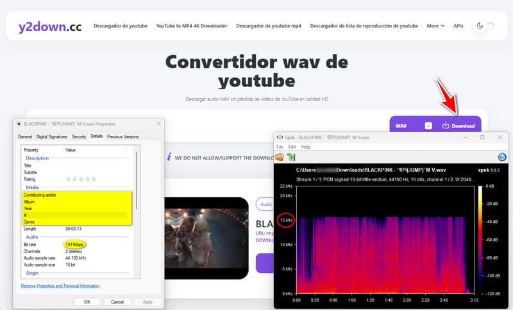Click the info icon beside warning text
This screenshot has height=310, width=513.
coord(169,157)
